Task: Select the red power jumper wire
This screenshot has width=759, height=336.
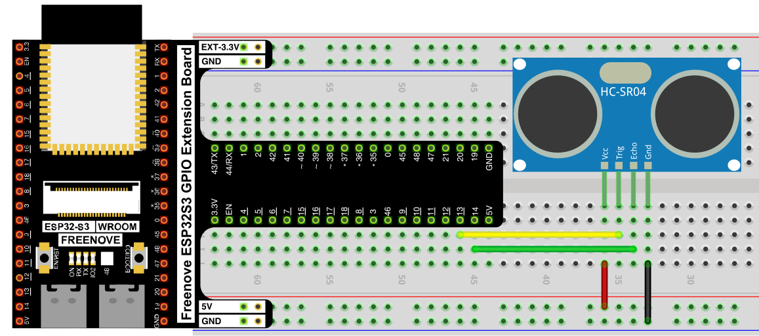Action: point(605,285)
